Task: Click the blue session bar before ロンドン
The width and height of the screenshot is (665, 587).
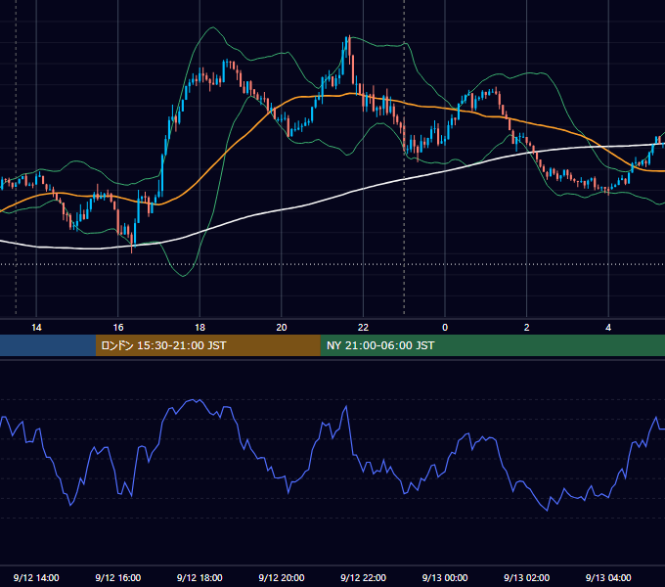Action: 48,345
